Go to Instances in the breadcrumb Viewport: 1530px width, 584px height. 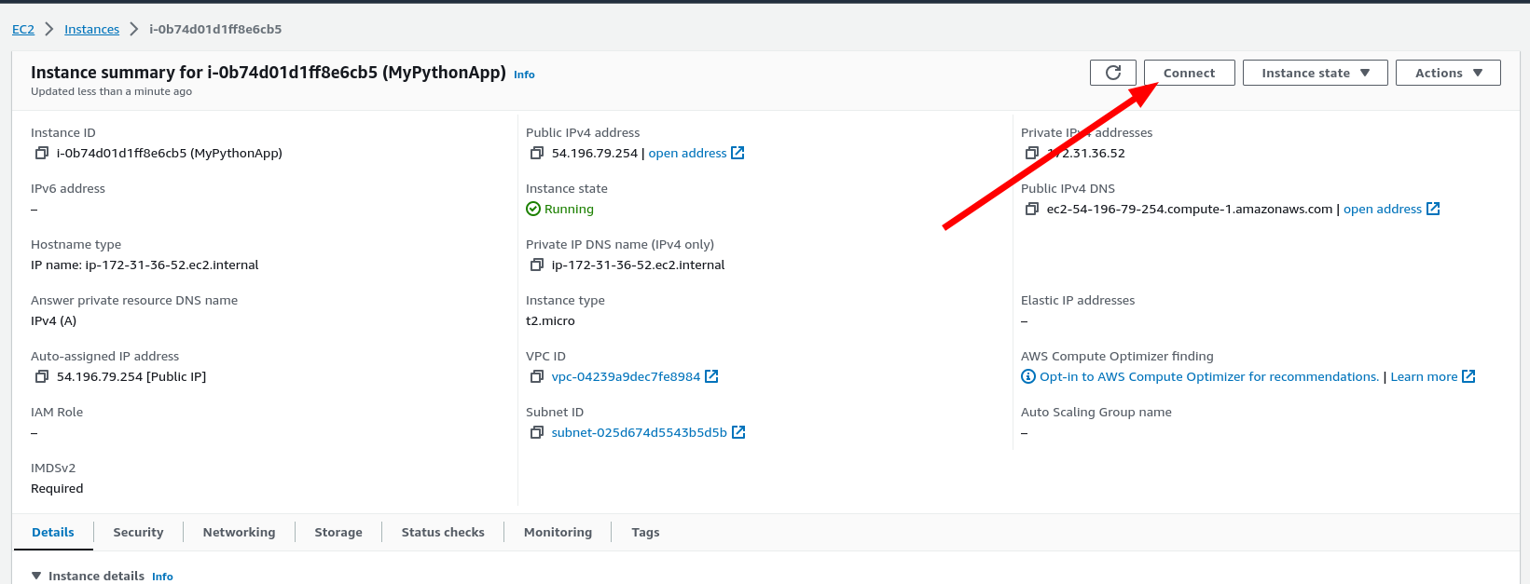91,29
